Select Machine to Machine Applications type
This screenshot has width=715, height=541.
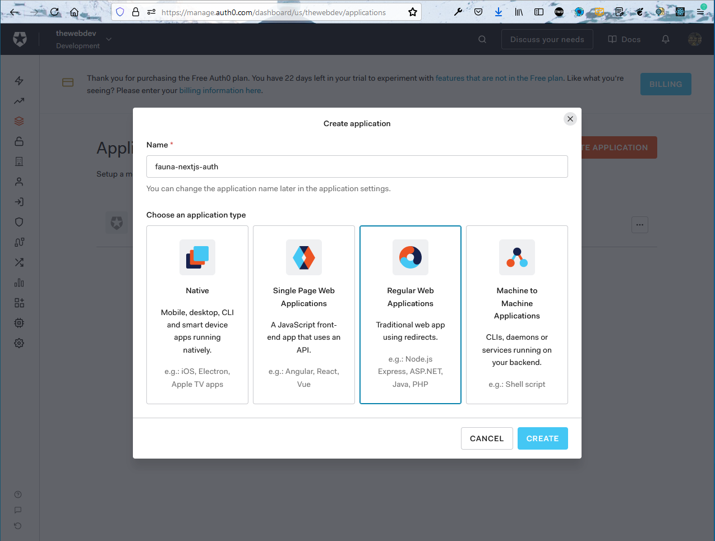(517, 315)
